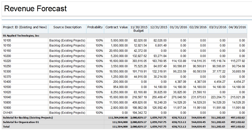Select the Contract Value column header
Screen dimensions: 252x138
116,27
